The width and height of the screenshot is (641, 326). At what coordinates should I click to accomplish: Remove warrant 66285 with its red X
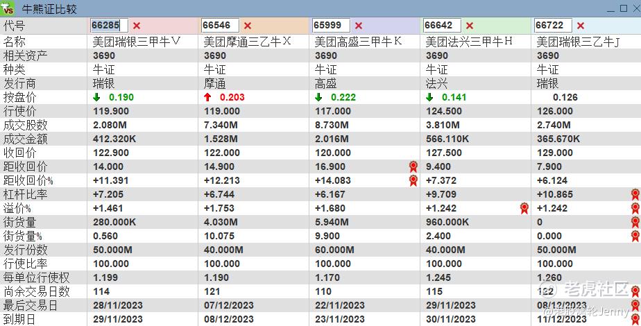[137, 26]
